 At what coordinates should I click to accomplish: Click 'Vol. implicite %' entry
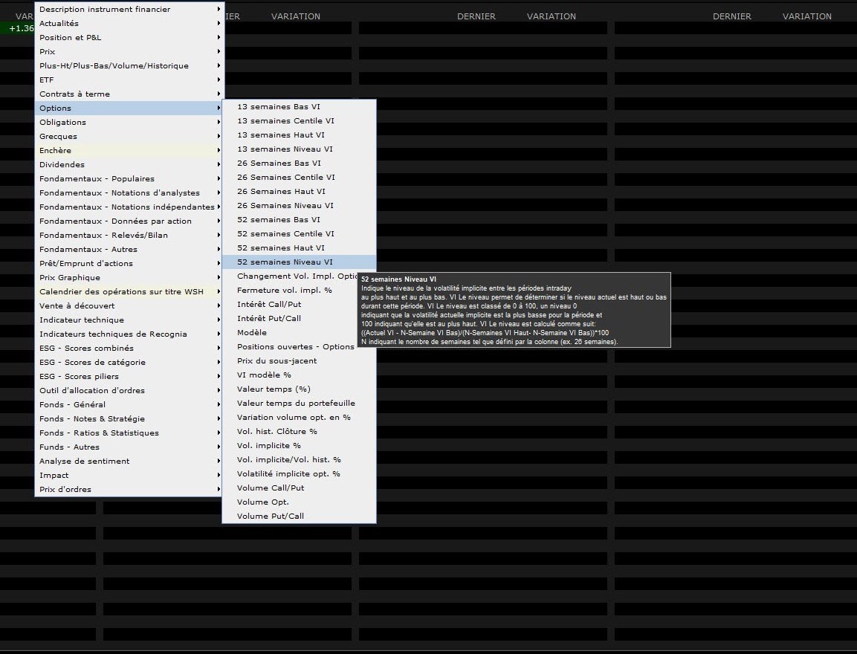click(268, 445)
